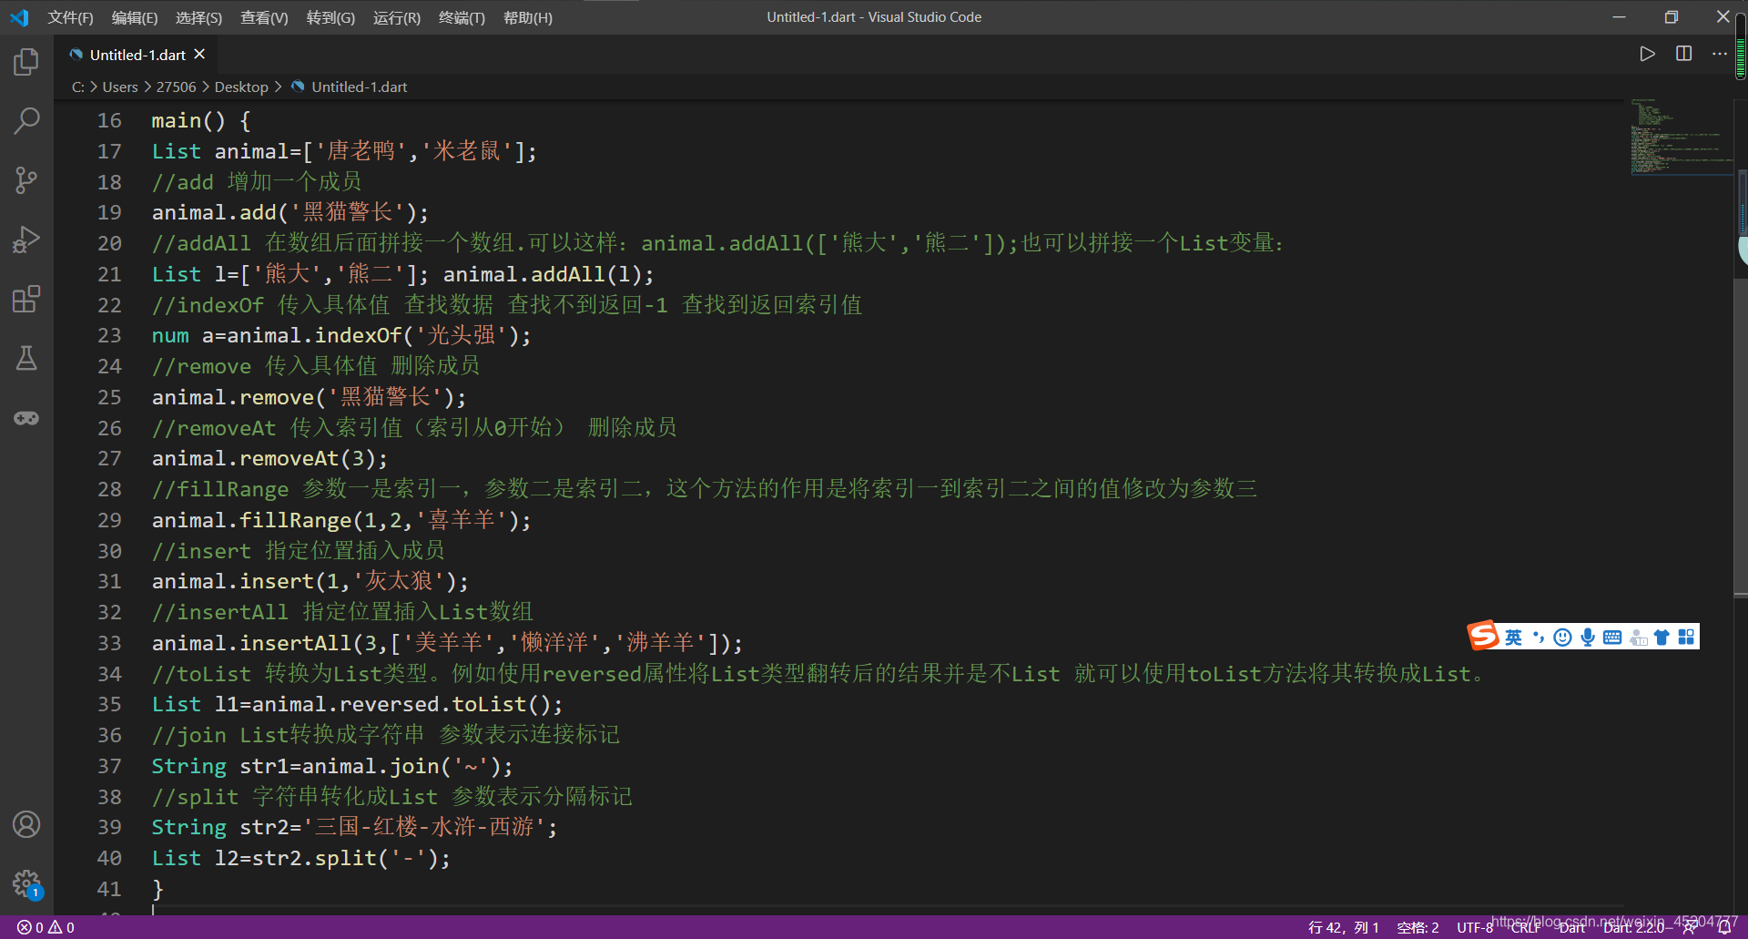Expand the Desktop breadcrumb segment
Screen dimensions: 1748x939
click(x=241, y=87)
